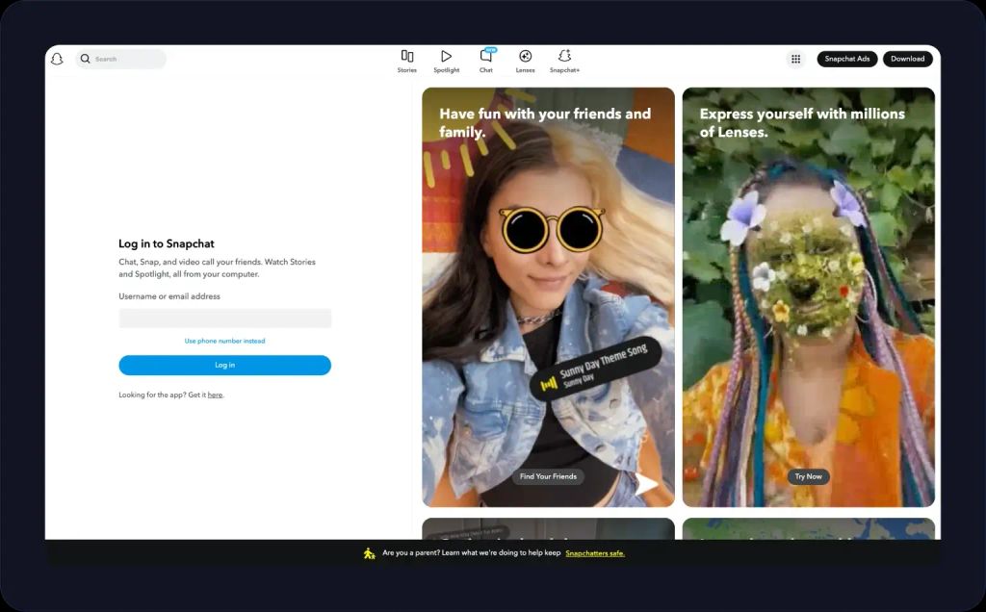Click the Username or email address field
Screen dimensions: 986x612
pos(224,319)
